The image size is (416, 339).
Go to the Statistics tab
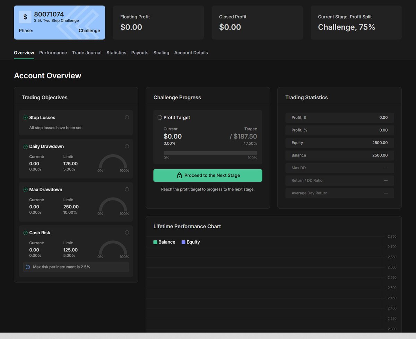pos(116,53)
